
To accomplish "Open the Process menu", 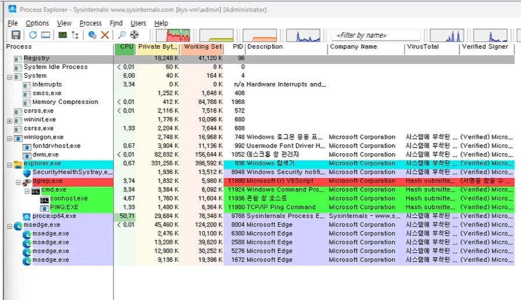I will (x=91, y=23).
